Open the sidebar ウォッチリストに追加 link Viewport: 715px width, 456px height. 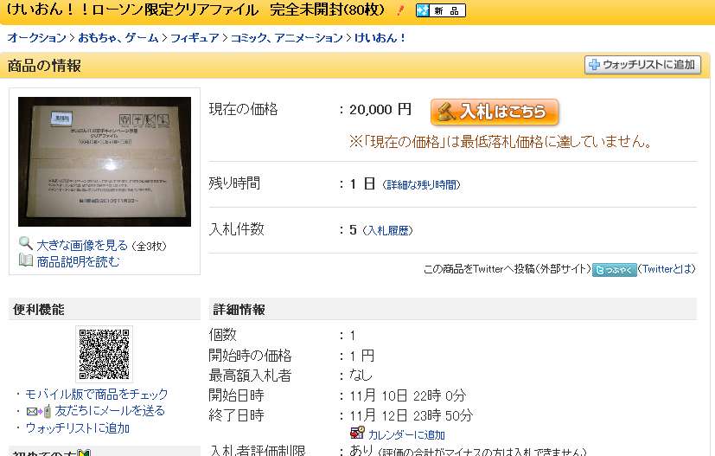pos(78,428)
